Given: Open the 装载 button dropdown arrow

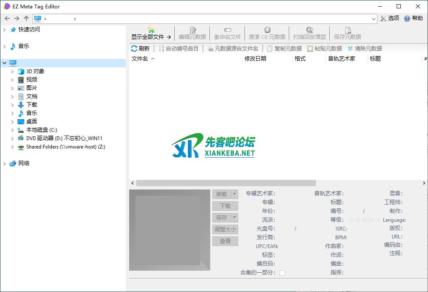Looking at the screenshot, I should click(234, 194).
